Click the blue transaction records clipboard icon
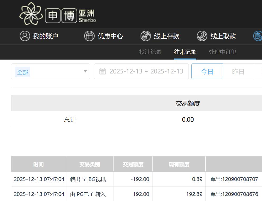Viewport: 262px width, 201px height. pyautogui.click(x=258, y=36)
